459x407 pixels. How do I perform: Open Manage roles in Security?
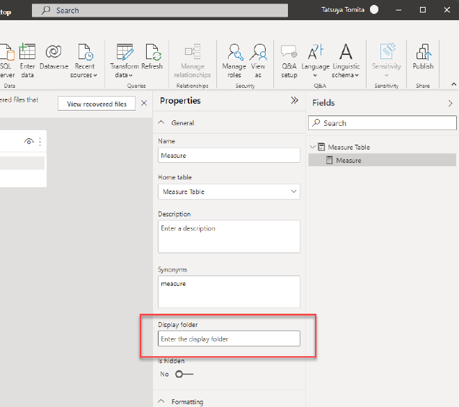click(x=234, y=61)
